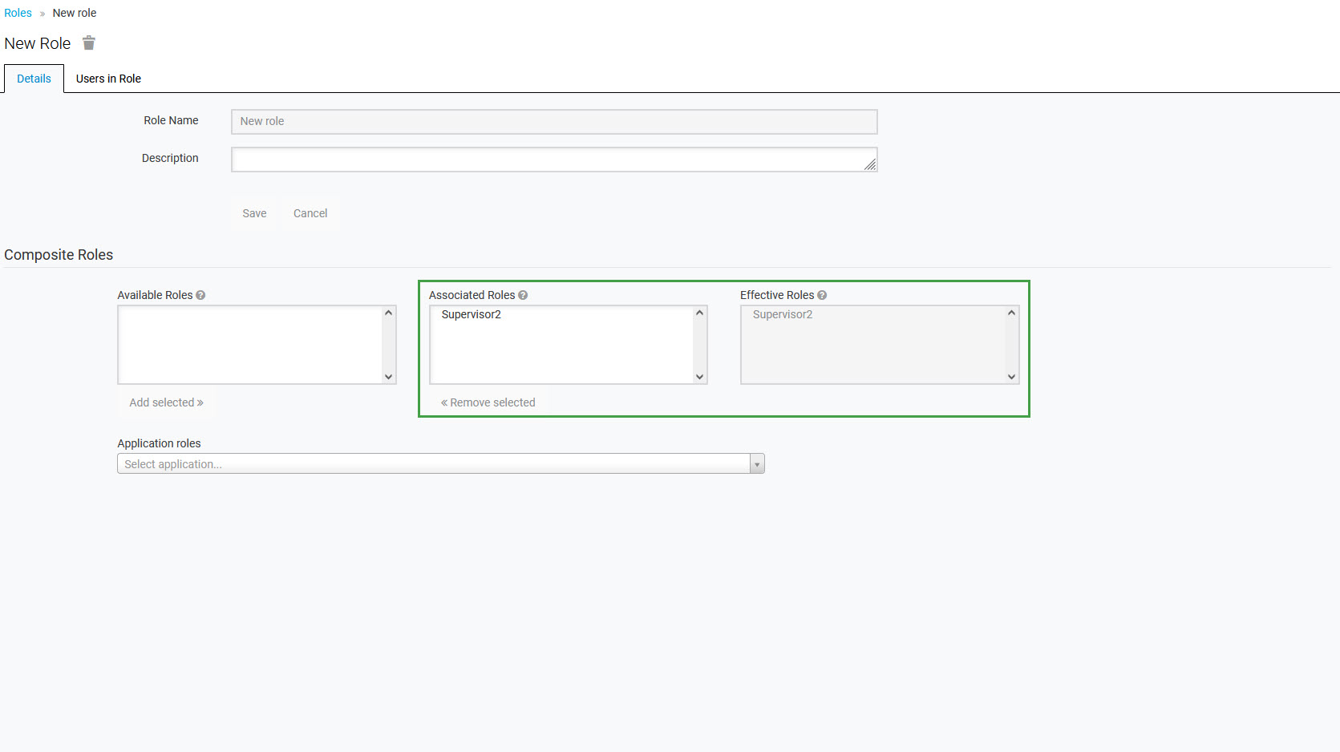Image resolution: width=1340 pixels, height=752 pixels.
Task: Open help tooltip for Effective Roles
Action: coord(822,295)
